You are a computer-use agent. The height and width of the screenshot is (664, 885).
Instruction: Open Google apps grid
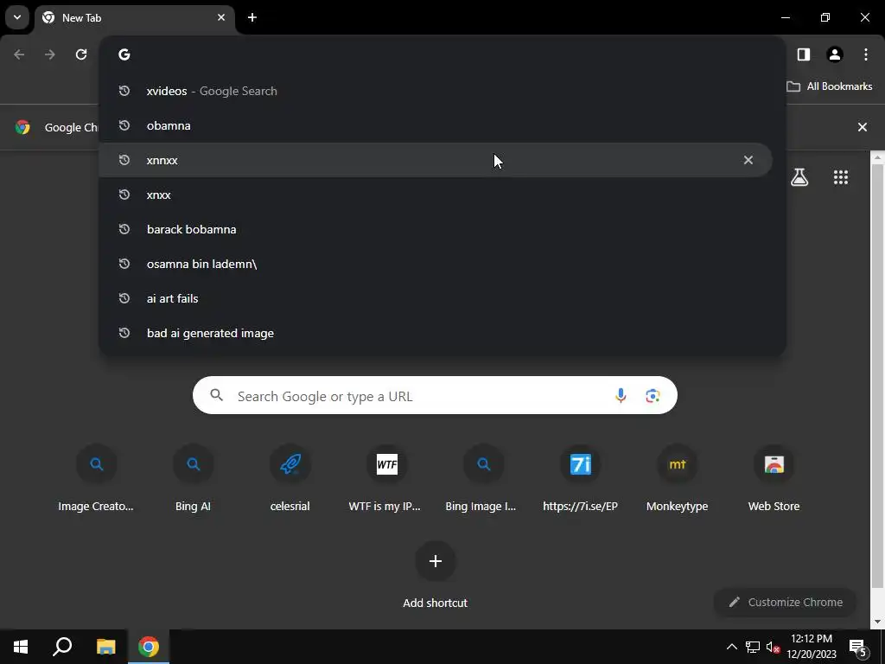(841, 177)
